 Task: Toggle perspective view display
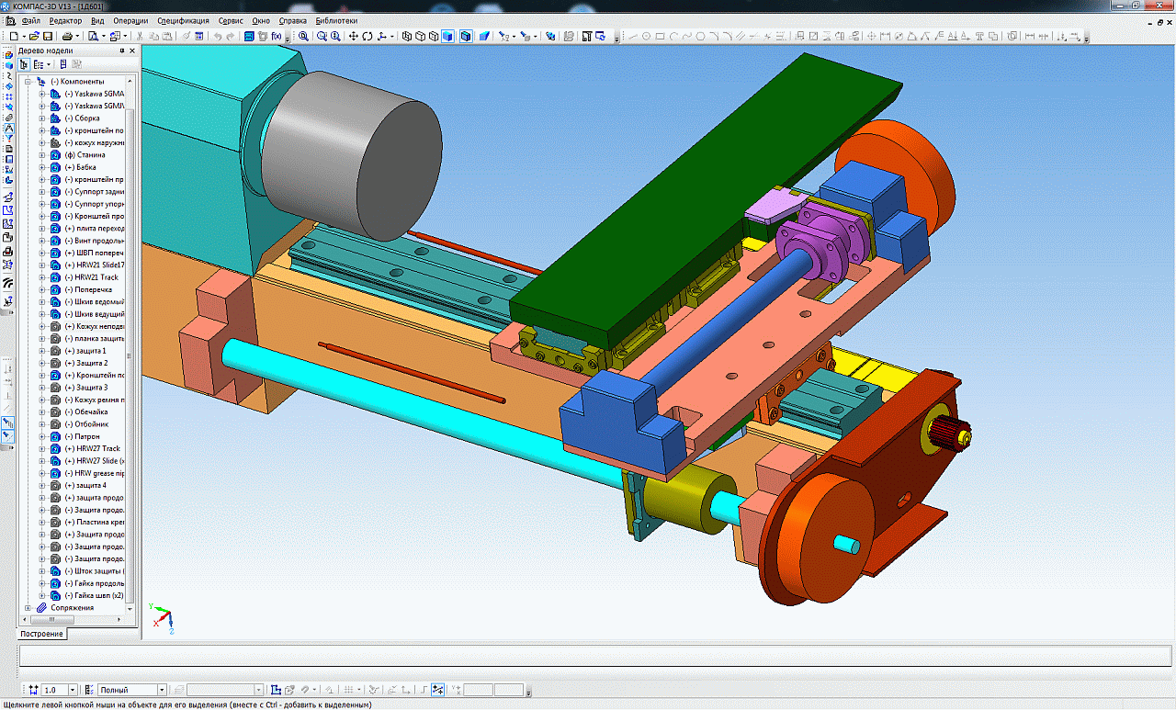484,36
